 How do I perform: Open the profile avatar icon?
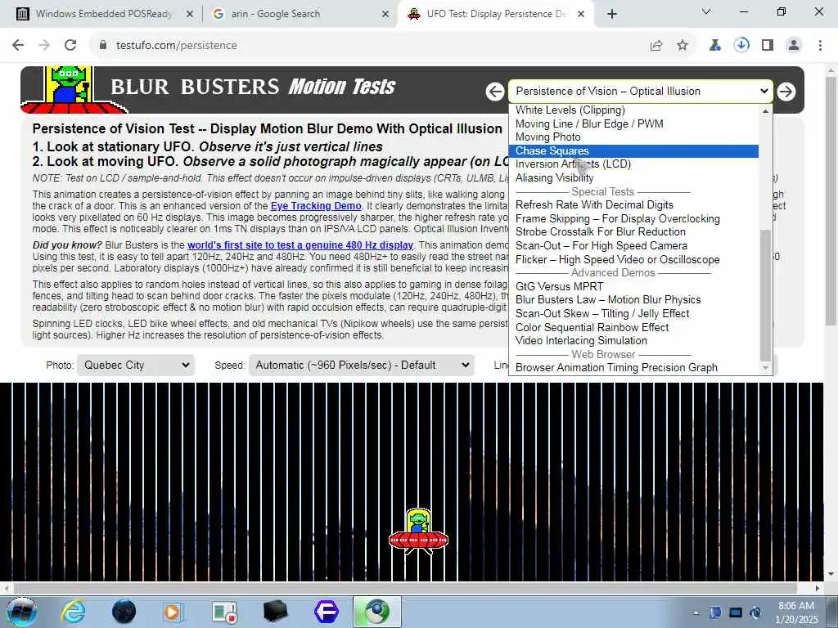[794, 46]
